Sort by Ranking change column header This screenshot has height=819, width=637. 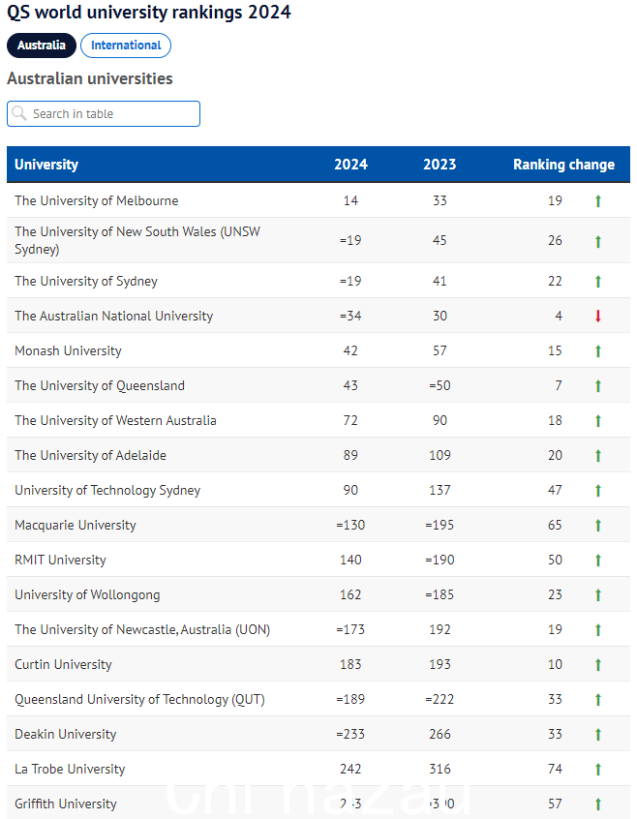(563, 165)
